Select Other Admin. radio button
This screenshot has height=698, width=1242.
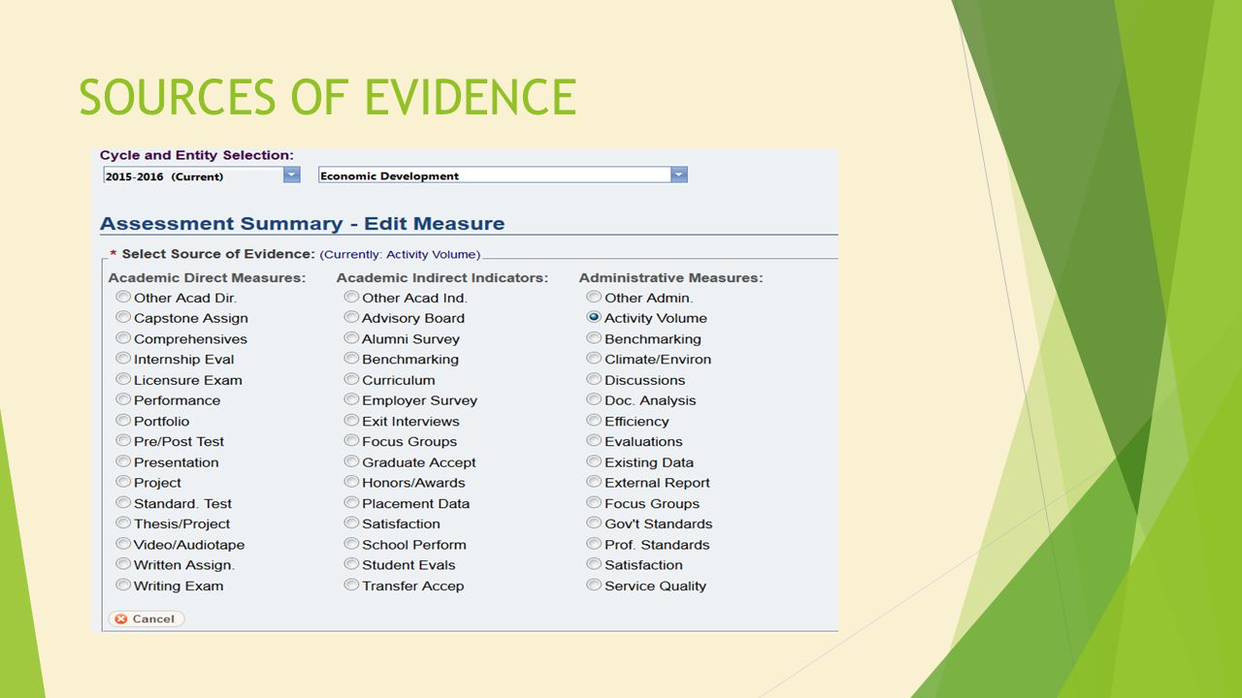(x=594, y=297)
